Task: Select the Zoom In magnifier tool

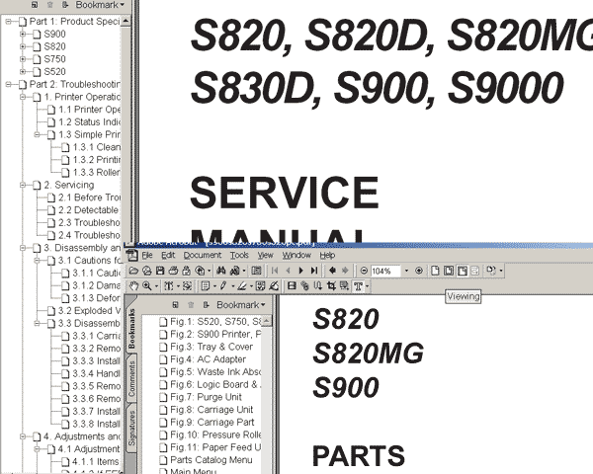Action: tap(147, 286)
